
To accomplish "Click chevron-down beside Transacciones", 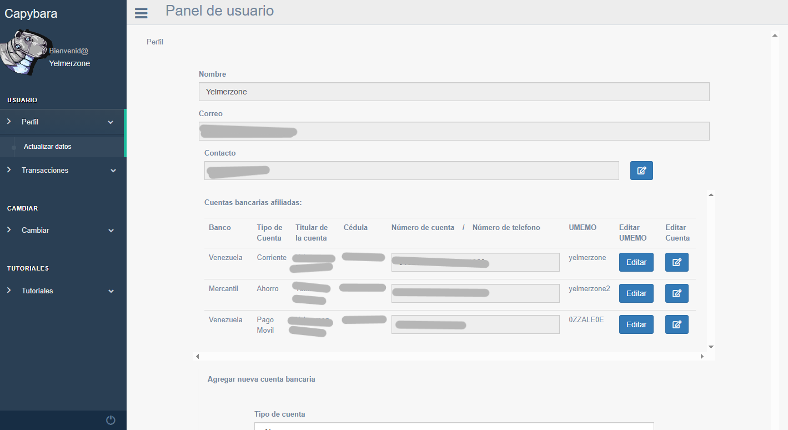I will click(x=113, y=171).
